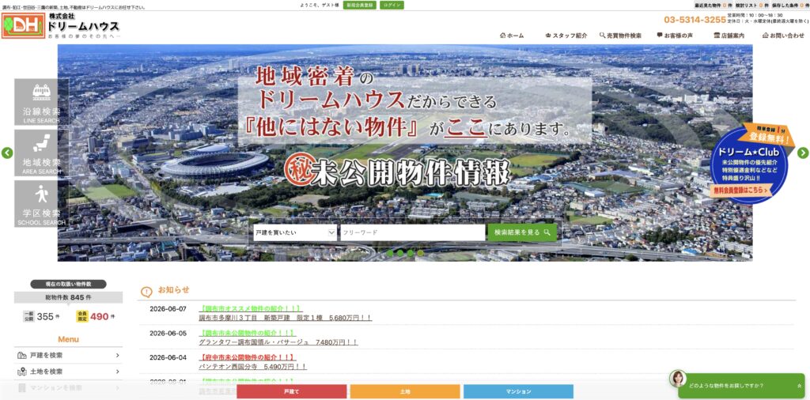
Task: Select the red 戸建て bottom tab
Action: (291, 392)
